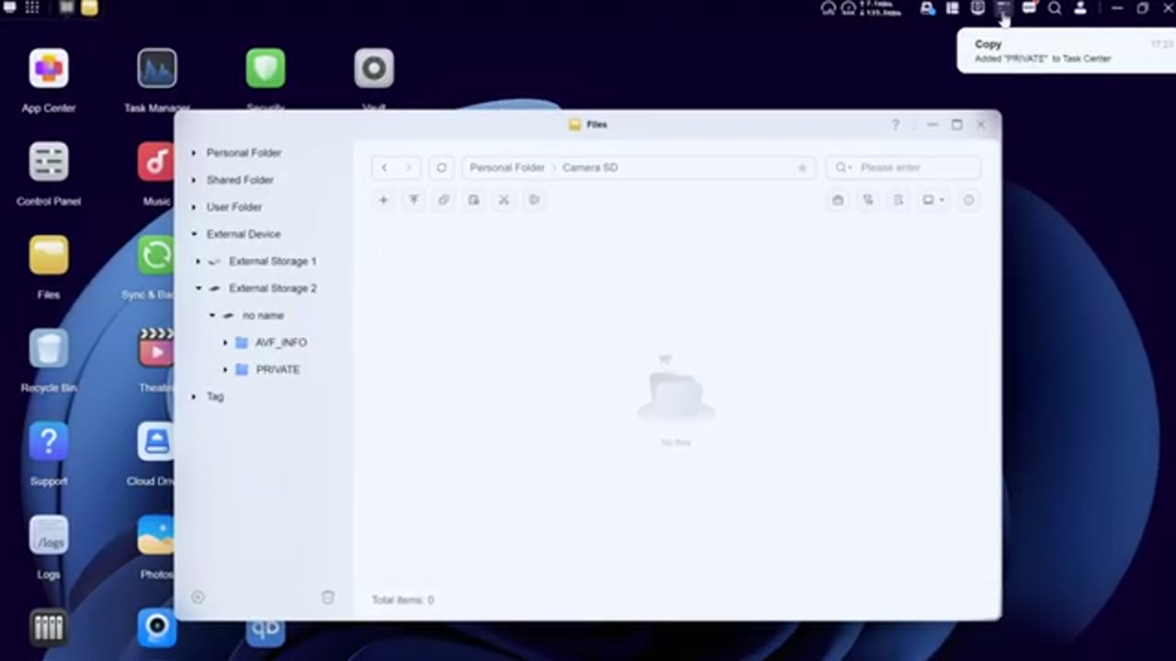Image resolution: width=1176 pixels, height=661 pixels.
Task: Open the Vault app icon
Action: click(374, 69)
